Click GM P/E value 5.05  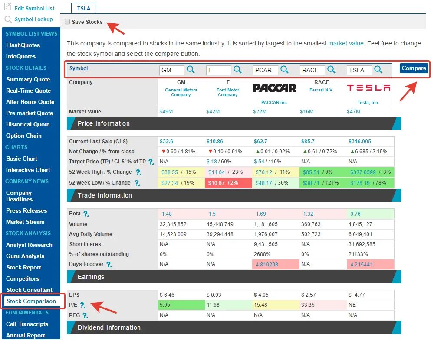tap(165, 305)
